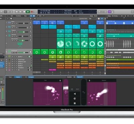The width and height of the screenshot is (134, 124).
Task: Click the Remix FX Tape Stop square button
Action: coord(75,103)
